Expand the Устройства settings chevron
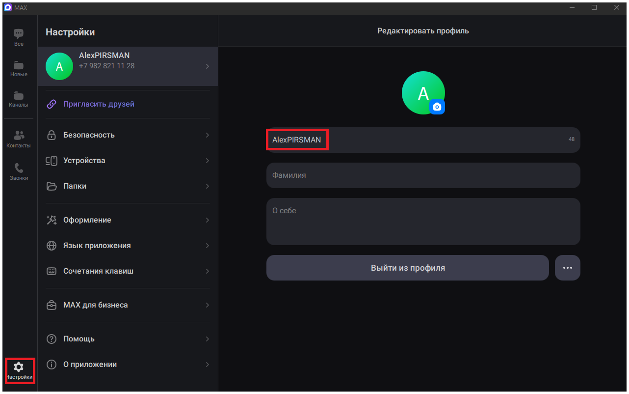 (x=207, y=161)
